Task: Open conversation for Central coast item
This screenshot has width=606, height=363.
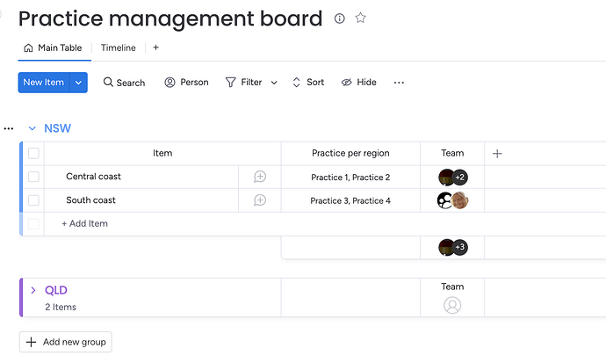Action: 260,177
